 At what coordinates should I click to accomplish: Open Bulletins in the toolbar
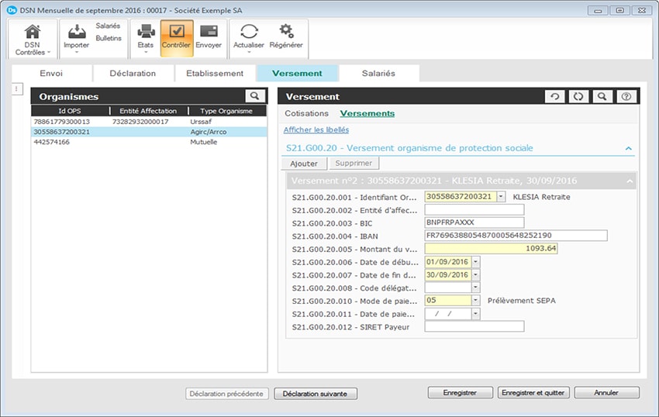click(x=109, y=38)
